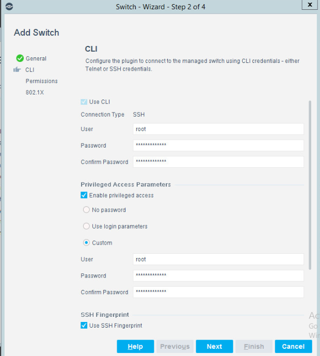
Task: Go to the General wizard step
Action: pyautogui.click(x=36, y=59)
